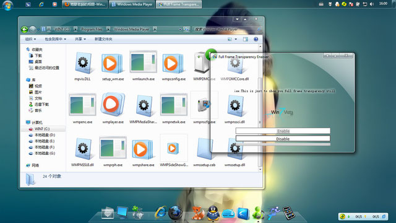Open the address bar history dropdown

pyautogui.click(x=180, y=29)
